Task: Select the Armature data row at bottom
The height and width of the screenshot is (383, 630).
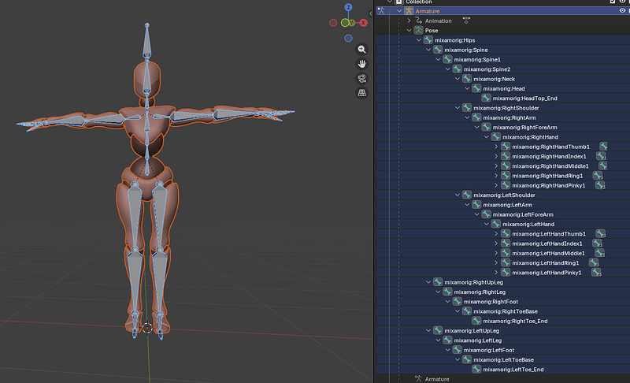Action: [503, 378]
